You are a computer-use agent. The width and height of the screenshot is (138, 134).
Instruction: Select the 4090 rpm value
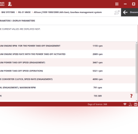click(x=98, y=79)
